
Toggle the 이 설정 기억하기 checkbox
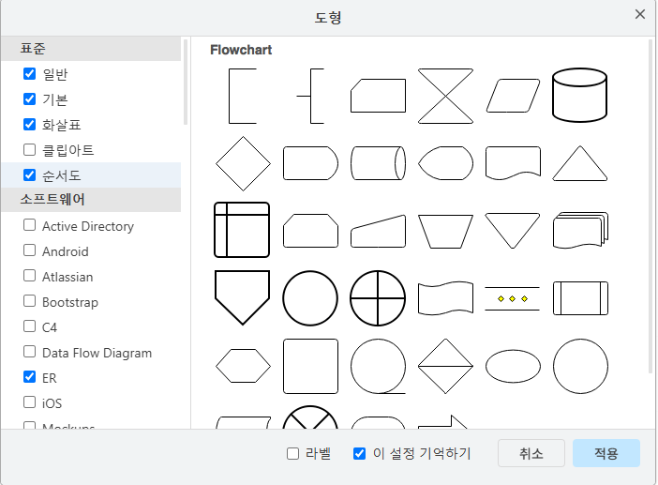359,453
